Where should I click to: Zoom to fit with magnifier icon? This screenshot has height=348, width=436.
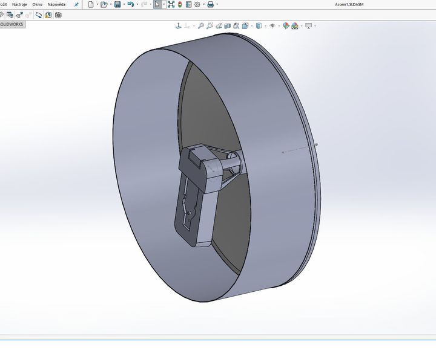click(x=201, y=26)
